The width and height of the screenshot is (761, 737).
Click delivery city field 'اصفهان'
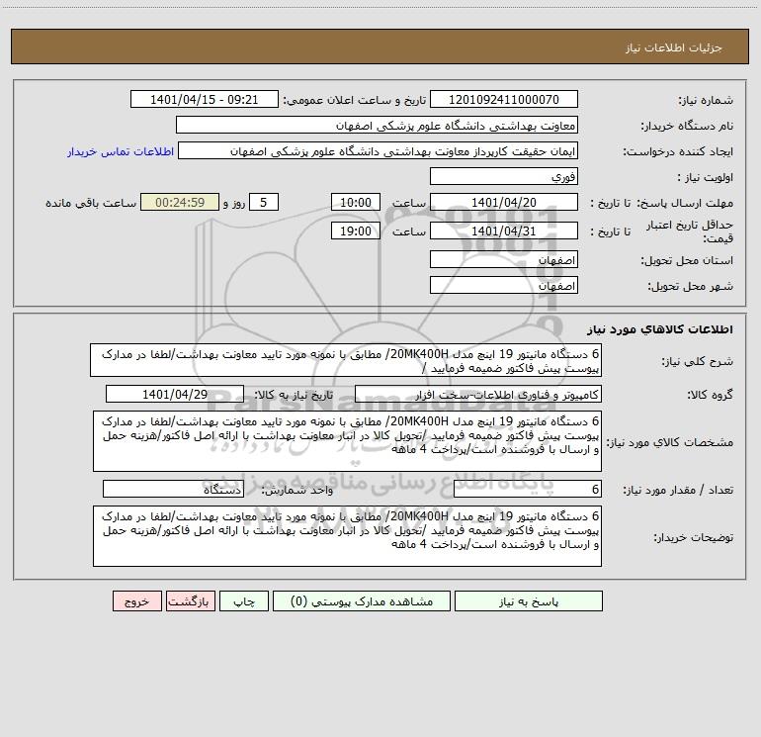point(504,285)
